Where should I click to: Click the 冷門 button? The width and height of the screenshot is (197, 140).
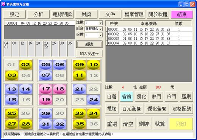coord(171,96)
